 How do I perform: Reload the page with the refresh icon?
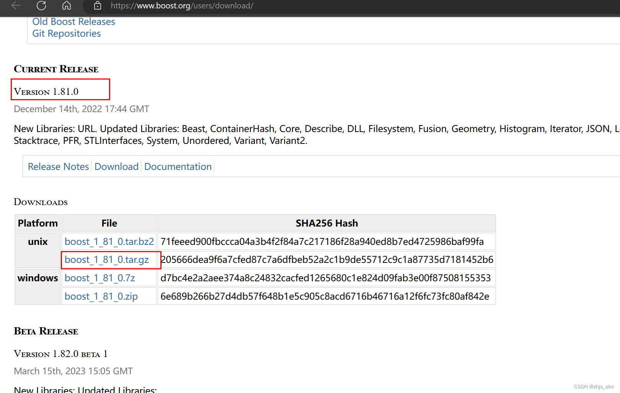[41, 5]
